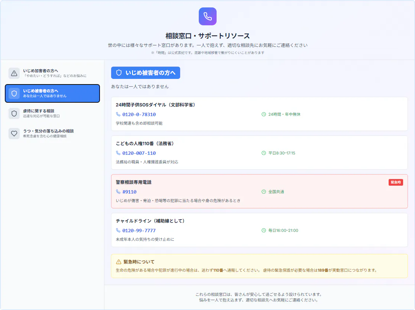
Task: Switch to うつ・気分の落ち込みの相談 section
Action: (52, 134)
